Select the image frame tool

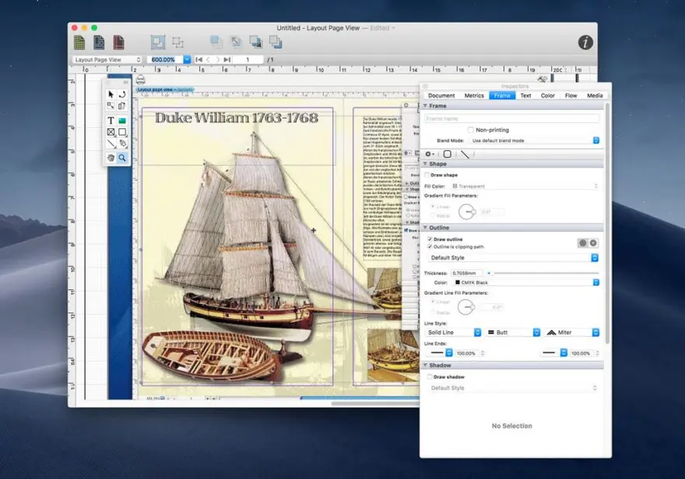(x=122, y=121)
